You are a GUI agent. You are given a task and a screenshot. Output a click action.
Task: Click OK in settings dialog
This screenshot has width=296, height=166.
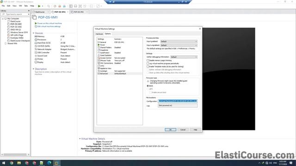pyautogui.click(x=170, y=130)
